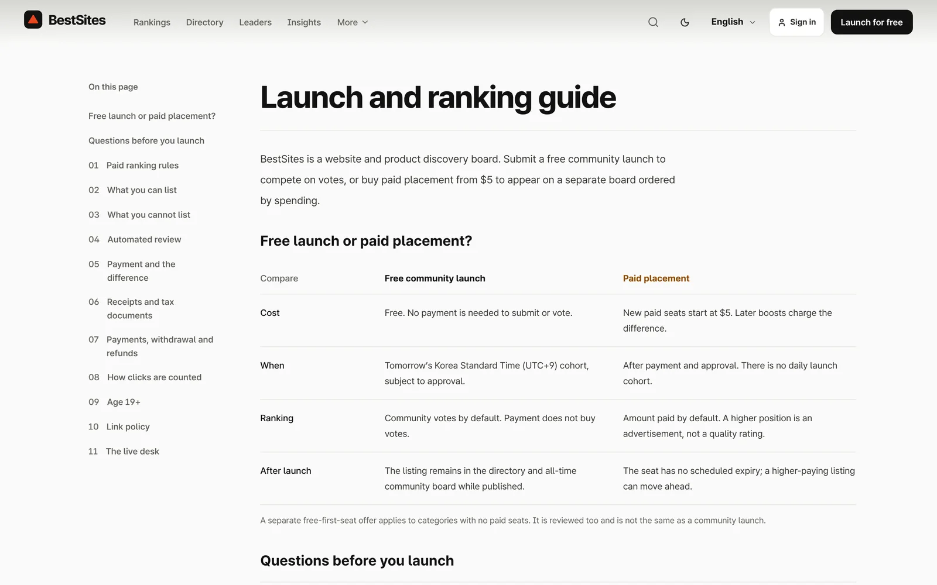
Task: Open 04 Automated review section
Action: 135,239
